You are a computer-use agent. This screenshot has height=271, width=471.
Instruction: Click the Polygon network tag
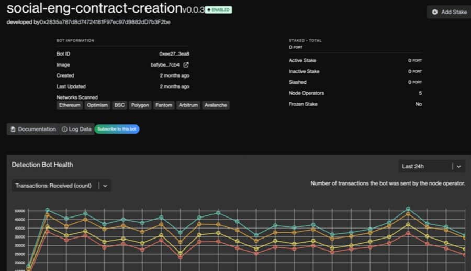(x=140, y=105)
